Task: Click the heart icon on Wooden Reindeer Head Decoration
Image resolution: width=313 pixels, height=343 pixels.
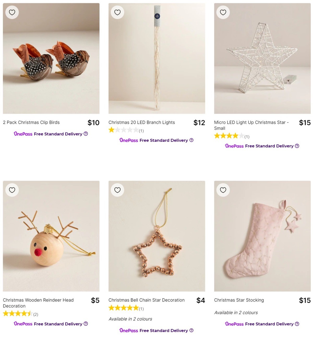Action: tap(12, 190)
